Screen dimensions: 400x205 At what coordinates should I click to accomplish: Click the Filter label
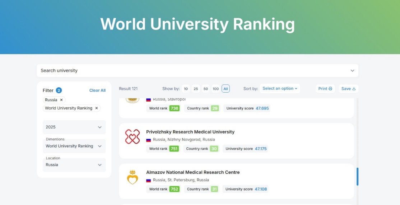tap(48, 90)
